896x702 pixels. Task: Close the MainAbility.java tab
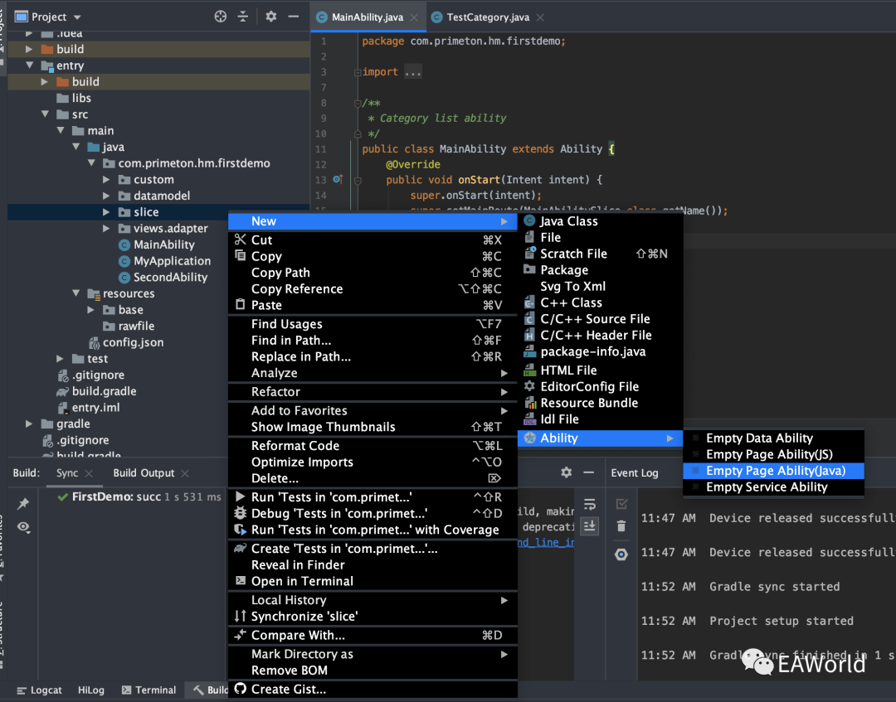(x=414, y=17)
